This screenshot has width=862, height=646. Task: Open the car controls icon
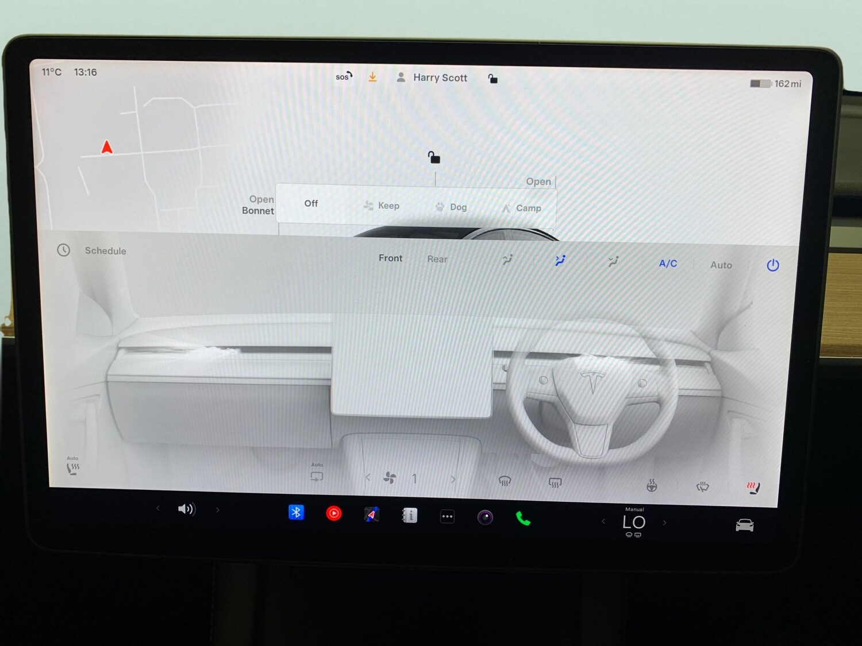[744, 524]
